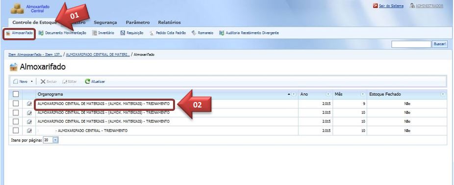The image size is (454, 185).
Task: Toggle the select-all header checkbox
Action: pos(16,94)
